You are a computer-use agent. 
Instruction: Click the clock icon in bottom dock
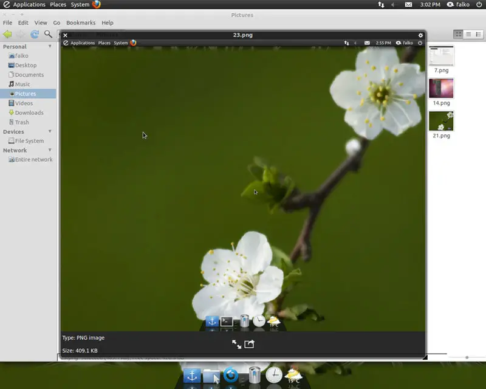pos(273,376)
